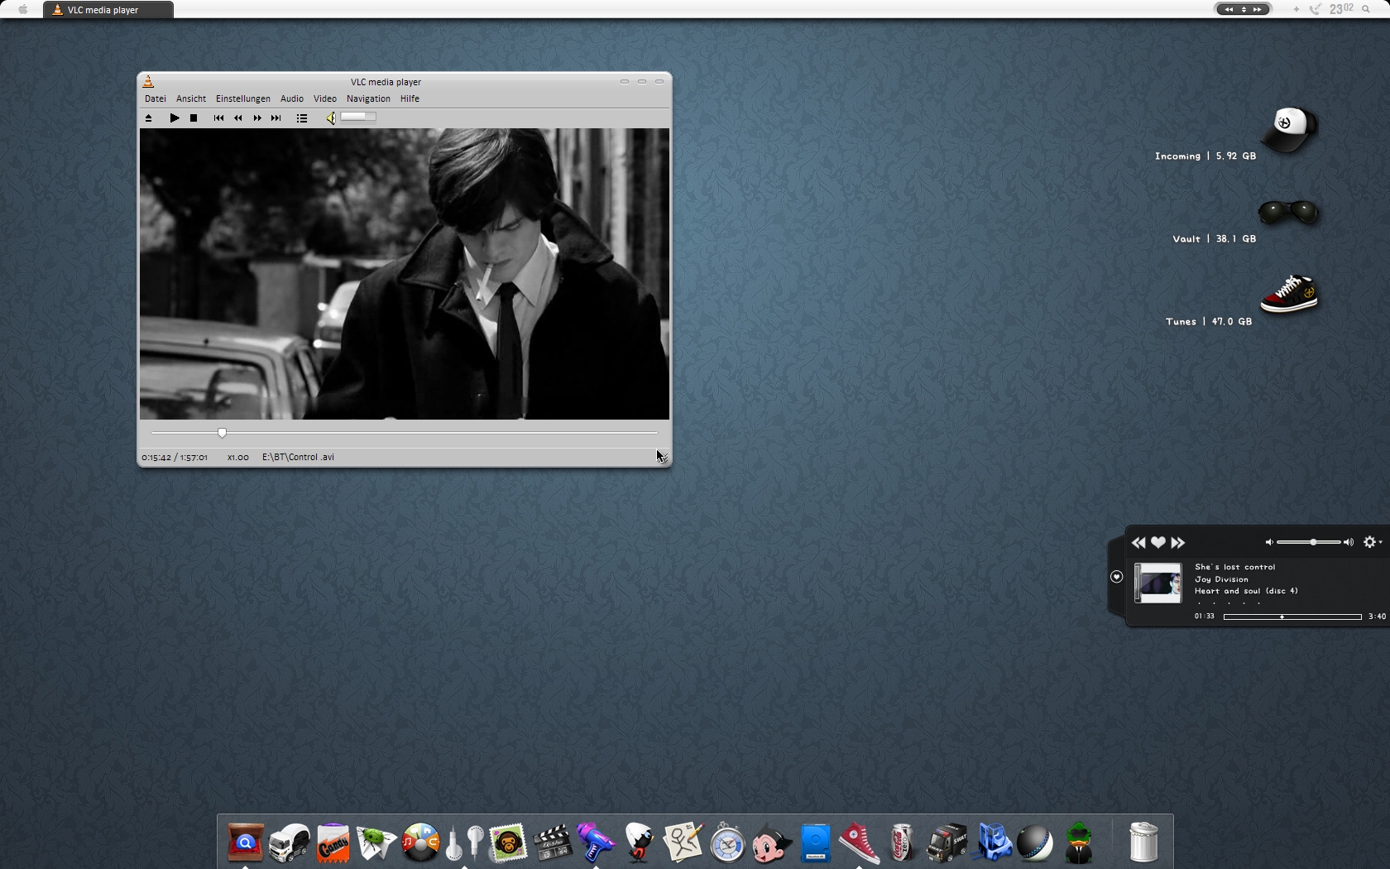Click the song title She's lost control
The height and width of the screenshot is (869, 1390).
[x=1235, y=567]
